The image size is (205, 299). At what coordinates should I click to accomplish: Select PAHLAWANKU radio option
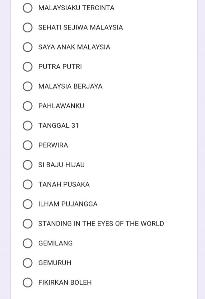(27, 106)
